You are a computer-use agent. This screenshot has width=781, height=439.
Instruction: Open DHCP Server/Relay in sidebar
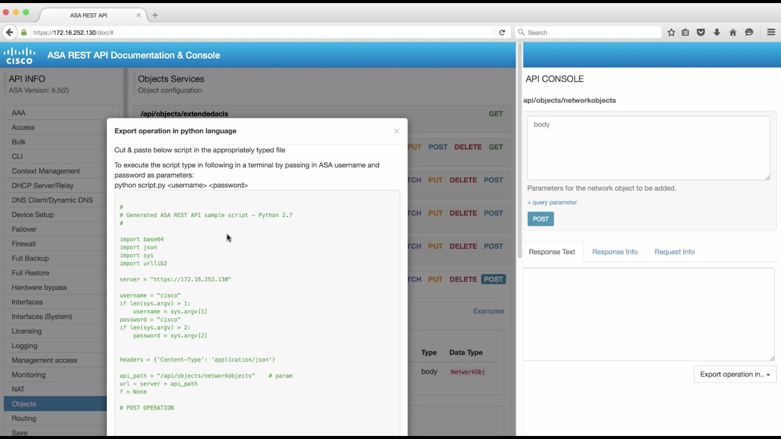tap(55, 185)
